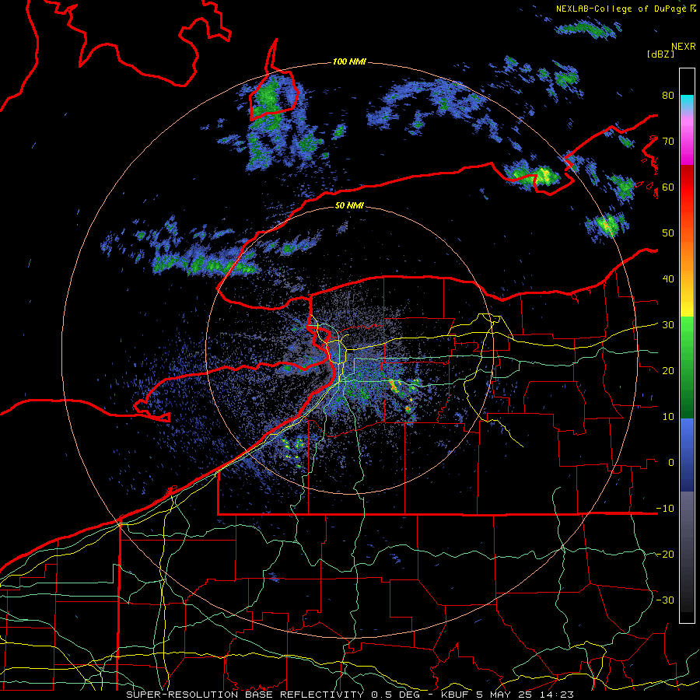
Task: Click the 'NEXR' label above color scale
Action: [684, 47]
